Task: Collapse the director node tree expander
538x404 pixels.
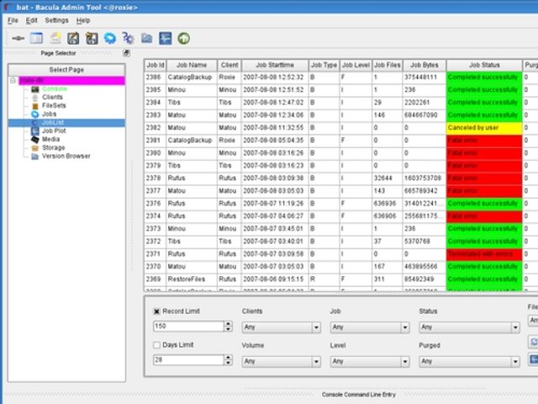Action: pos(13,81)
